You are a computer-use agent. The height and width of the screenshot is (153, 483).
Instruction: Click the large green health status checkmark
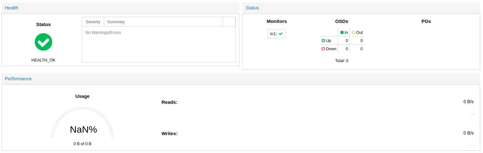click(43, 42)
